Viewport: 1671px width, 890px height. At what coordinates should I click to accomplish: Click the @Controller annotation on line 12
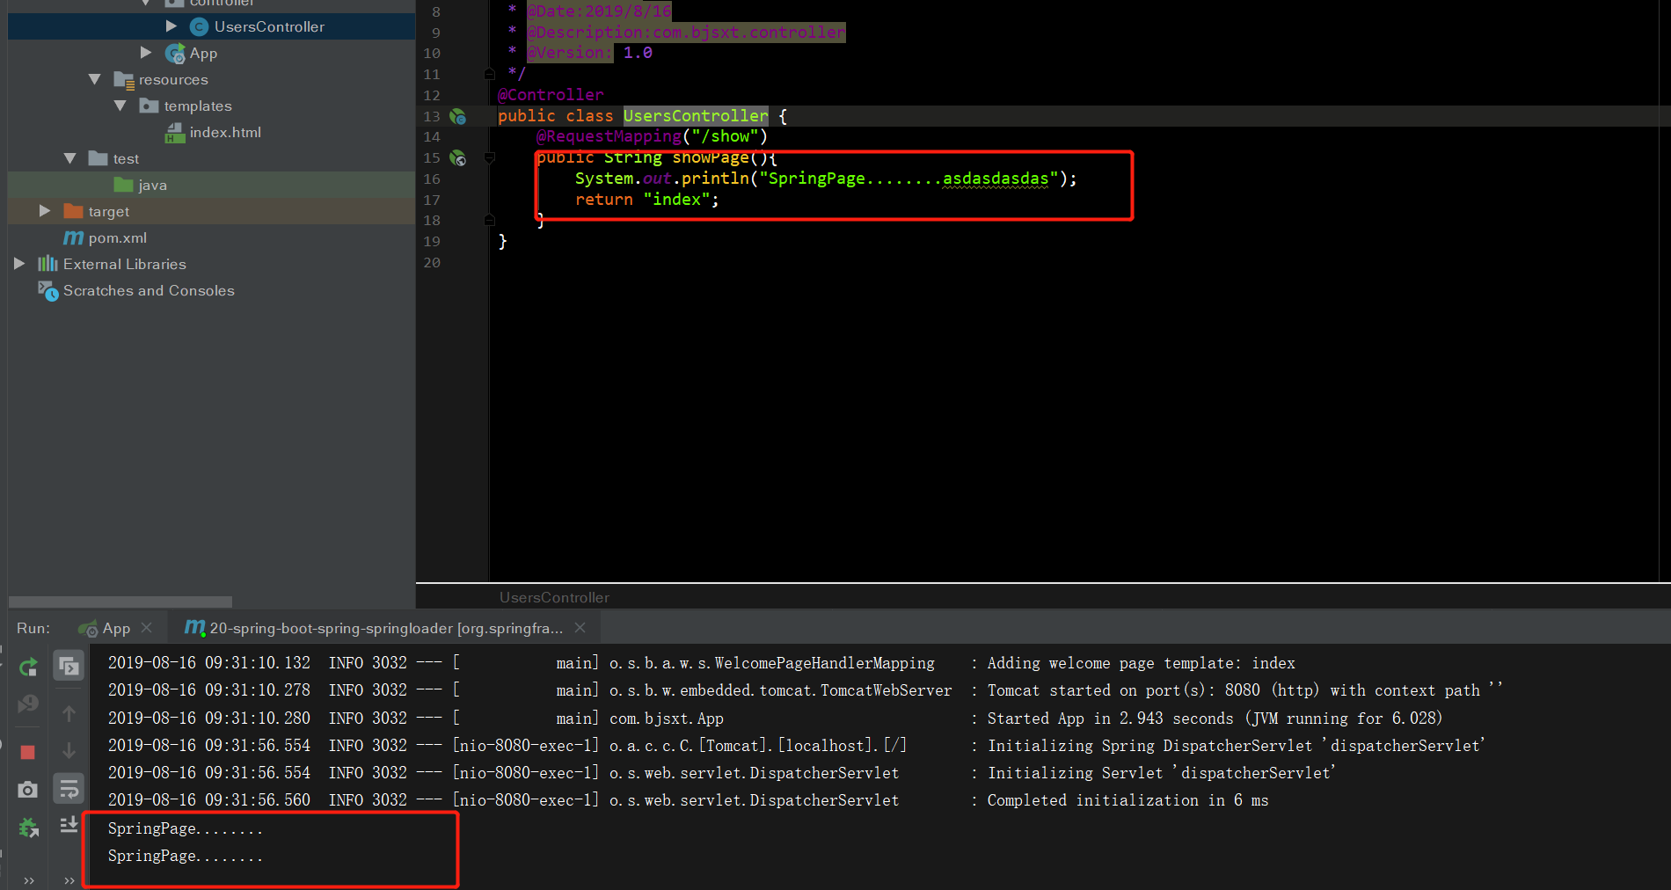coord(551,95)
